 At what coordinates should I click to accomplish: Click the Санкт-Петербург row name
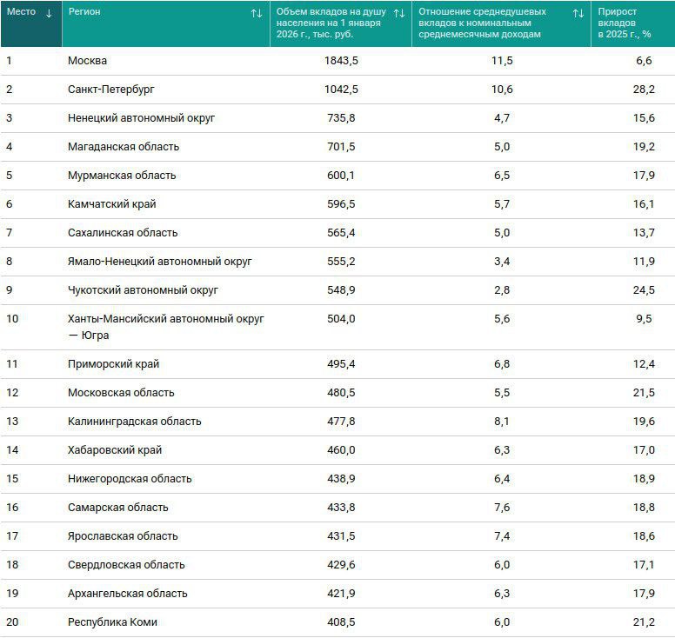[x=111, y=90]
